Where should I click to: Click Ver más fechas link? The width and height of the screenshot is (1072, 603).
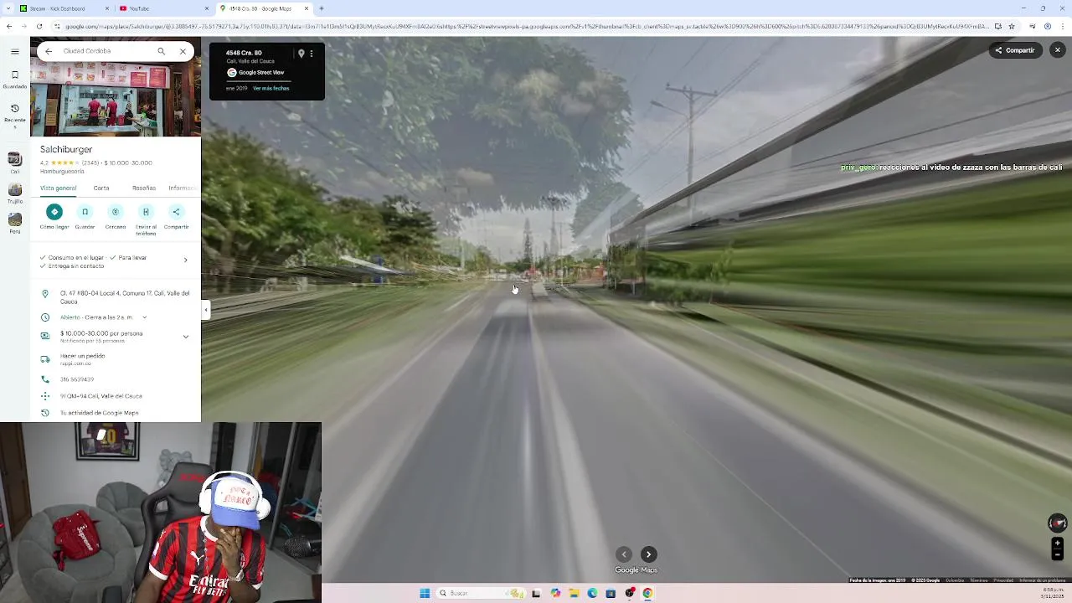pyautogui.click(x=271, y=88)
